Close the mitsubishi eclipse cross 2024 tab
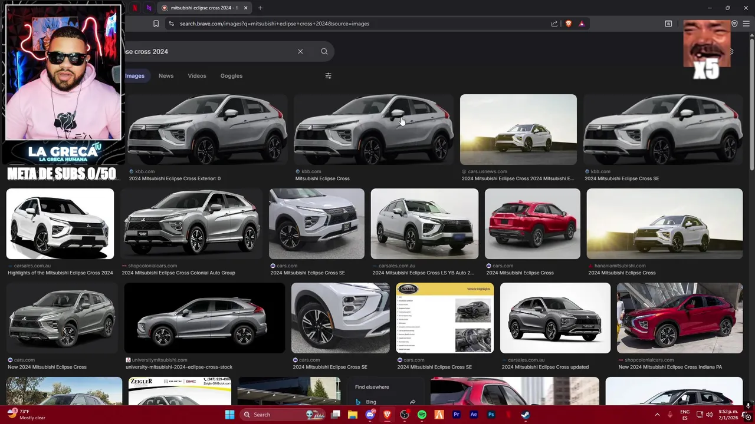755x424 pixels. click(245, 8)
